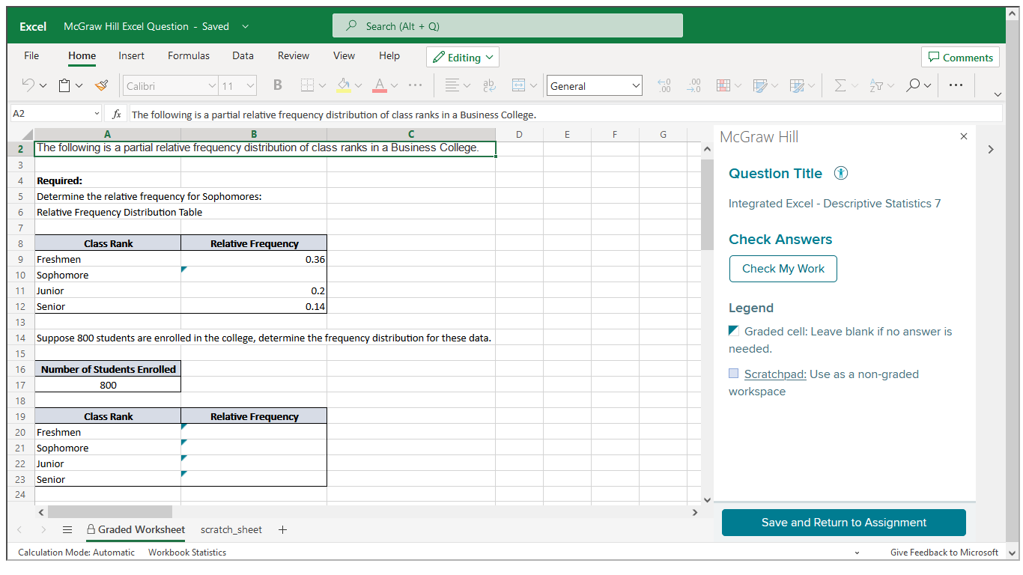Click the Search (Alt + Q) box
The height and width of the screenshot is (575, 1023).
[507, 26]
